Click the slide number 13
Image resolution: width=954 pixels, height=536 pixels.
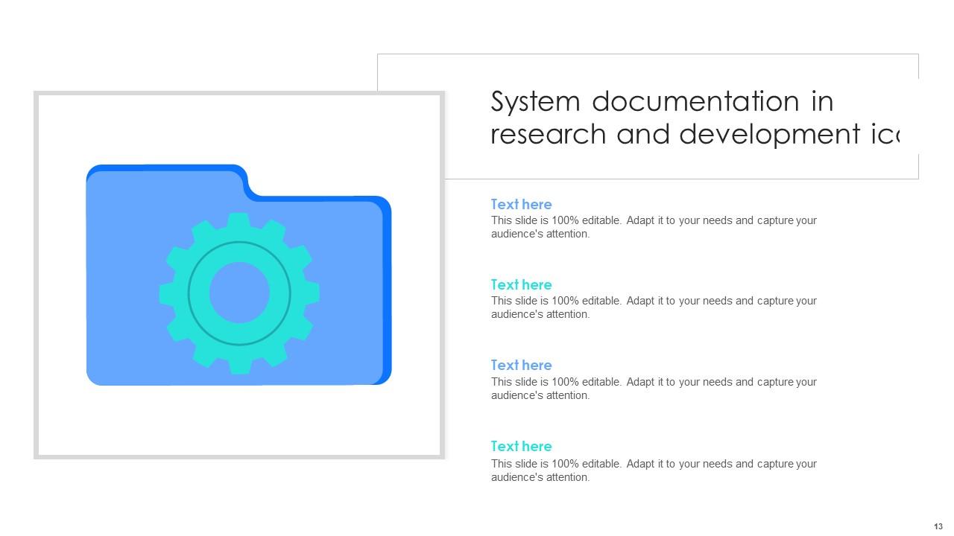[938, 526]
